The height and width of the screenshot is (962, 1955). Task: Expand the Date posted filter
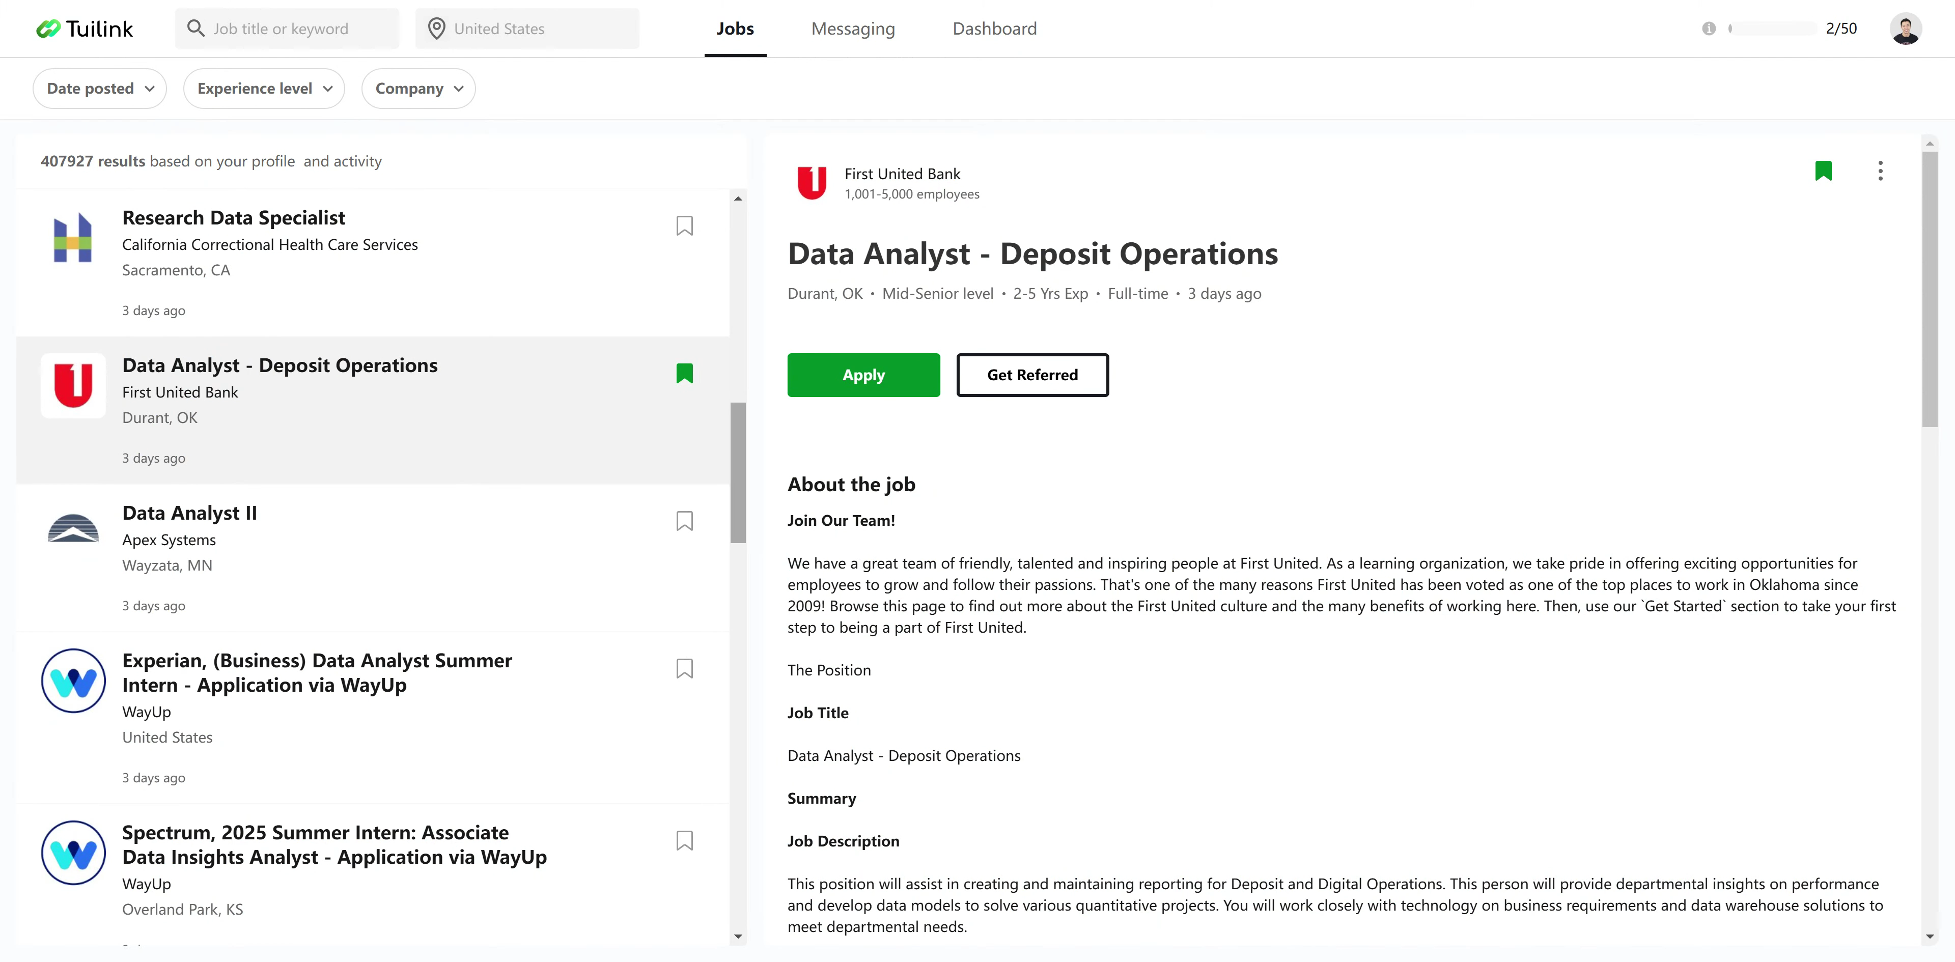tap(99, 89)
